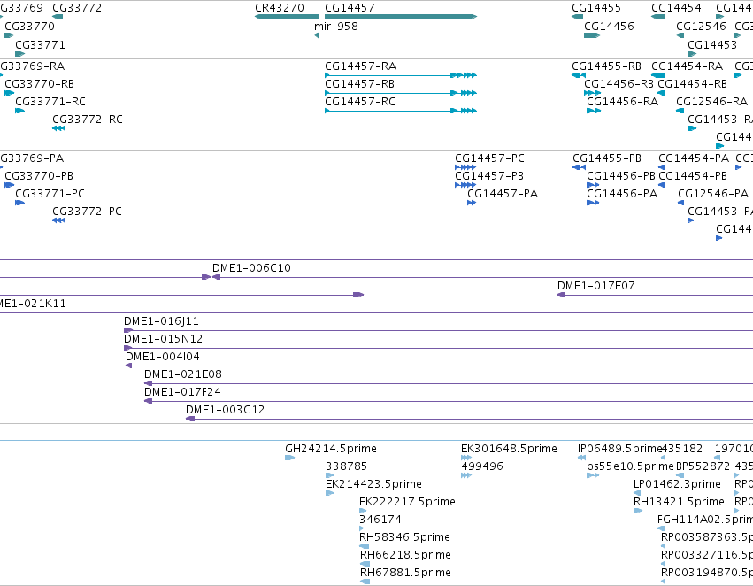
Task: Click BAC clone DME1-004I04 label
Action: click(163, 357)
